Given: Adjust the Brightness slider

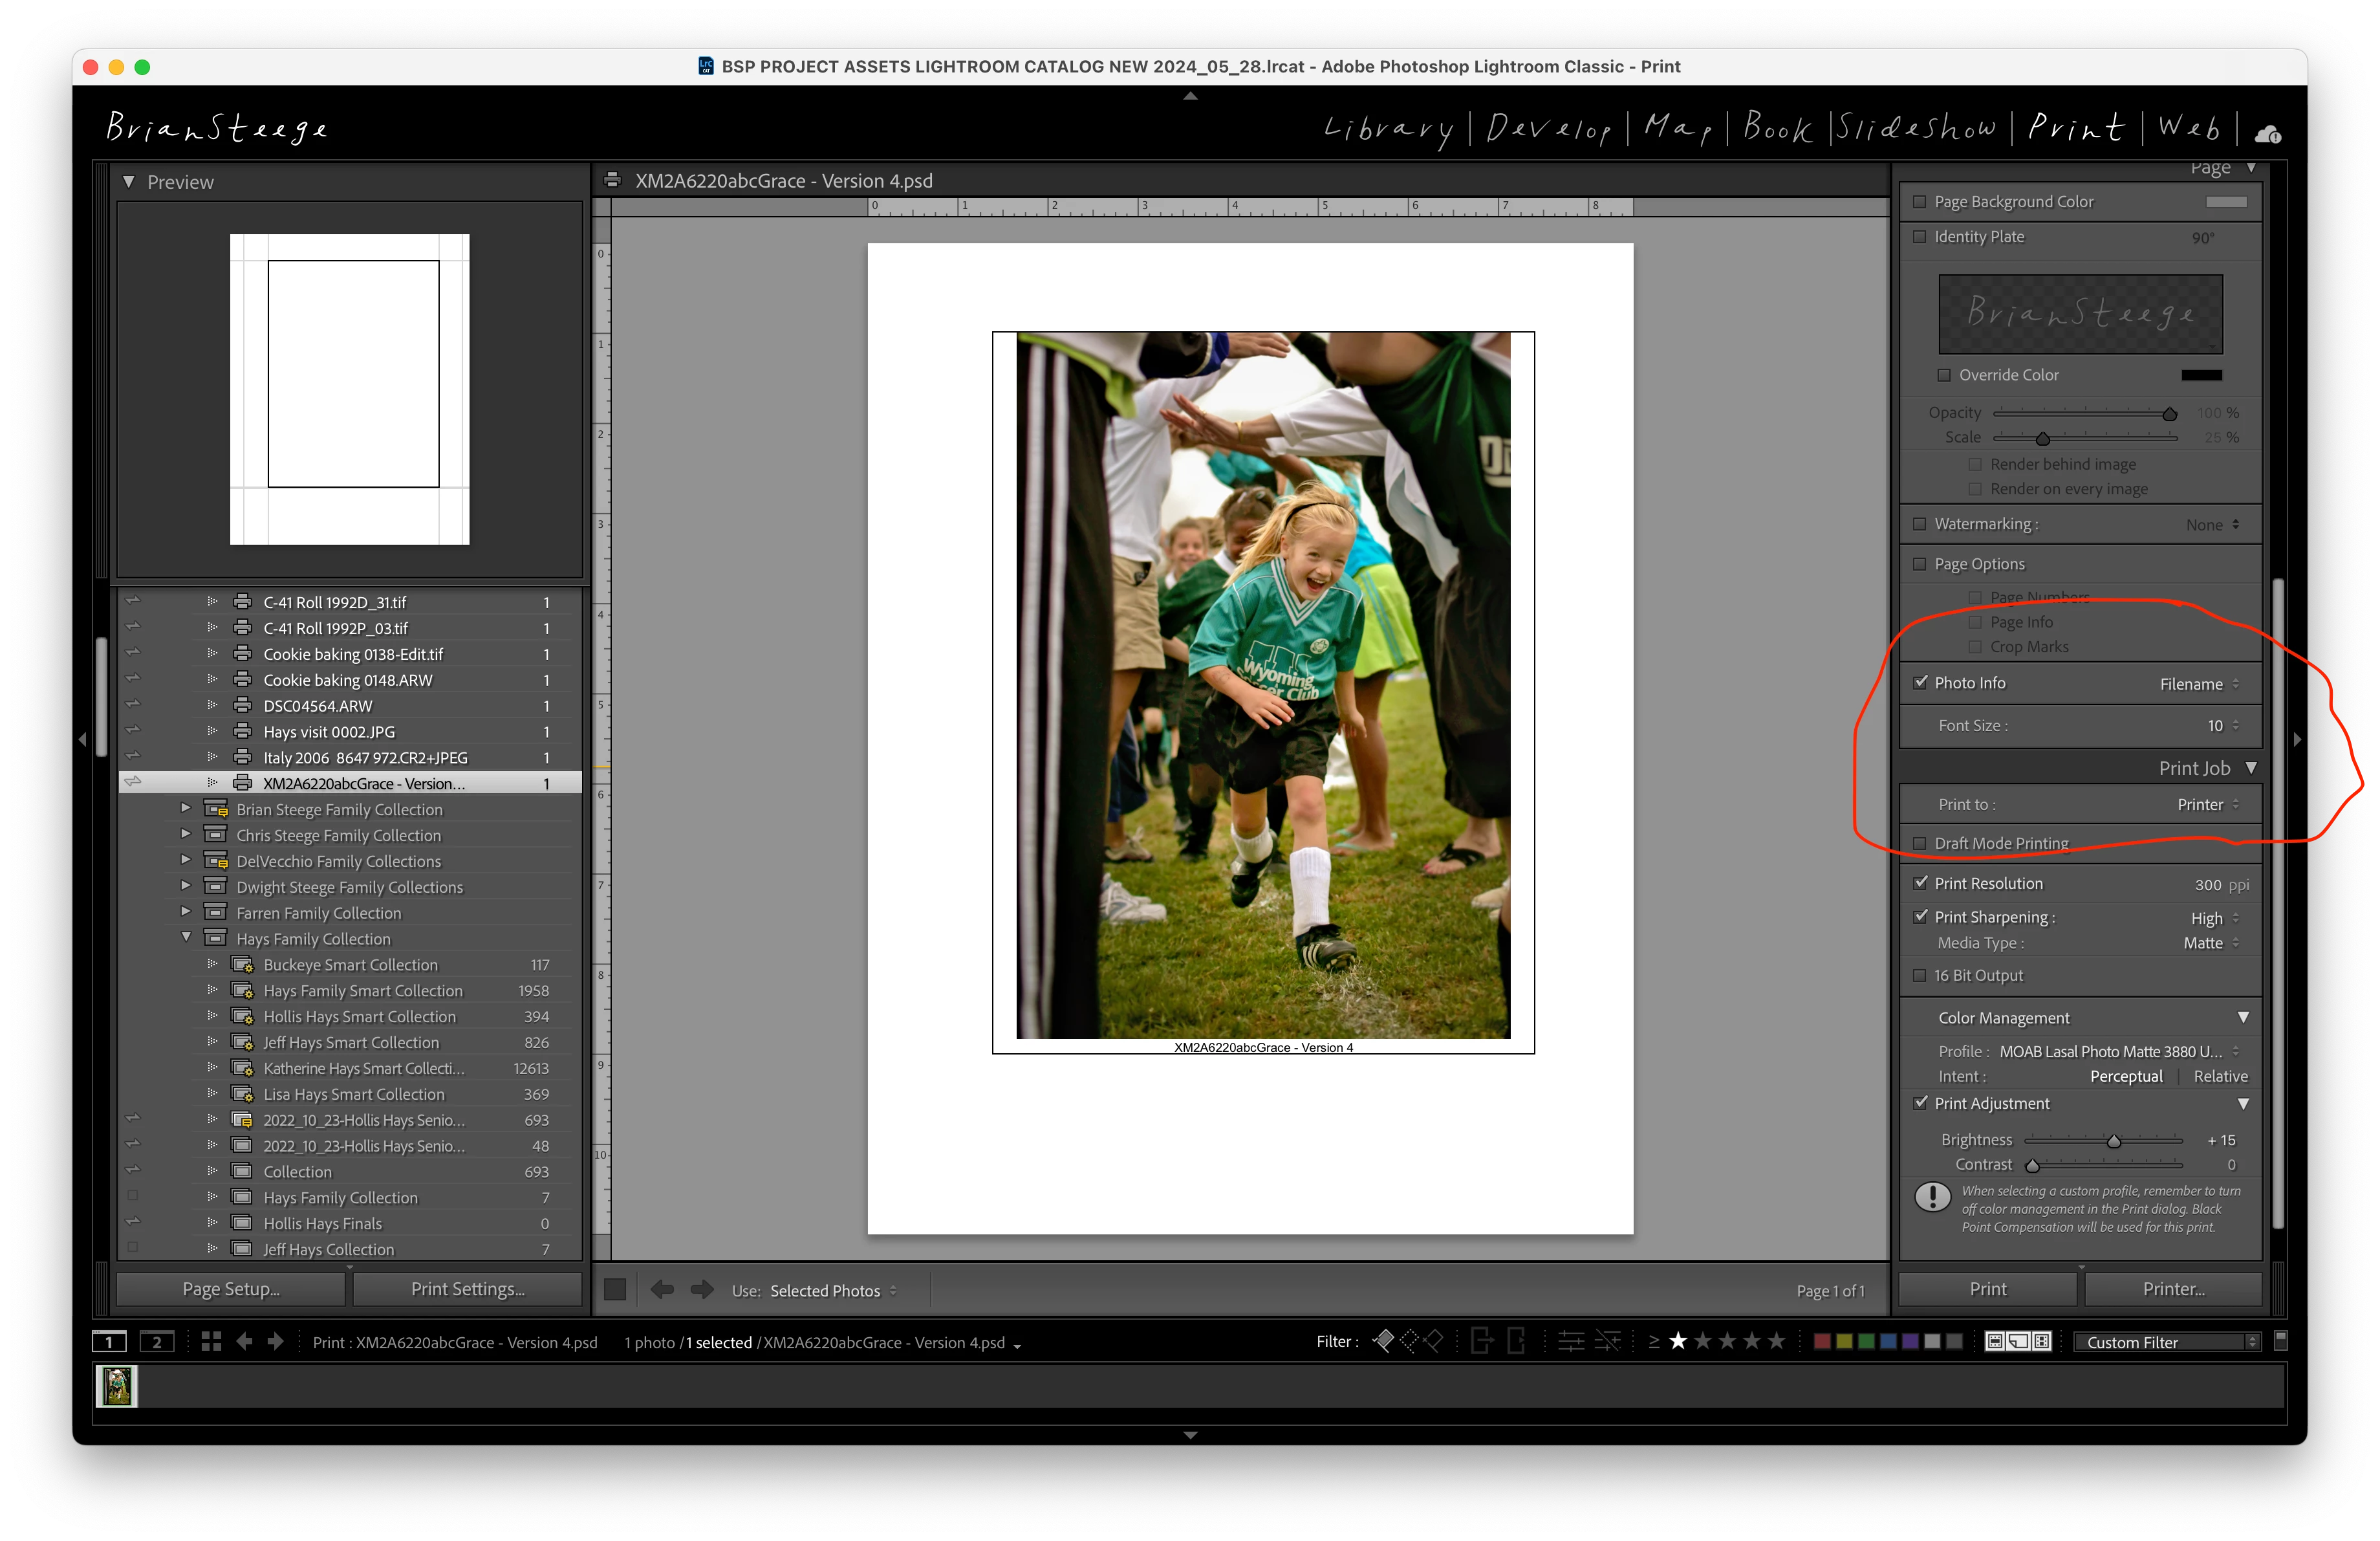Looking at the screenshot, I should coord(2113,1141).
